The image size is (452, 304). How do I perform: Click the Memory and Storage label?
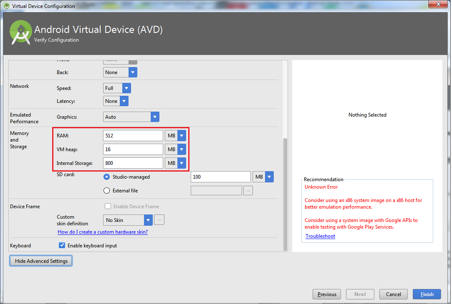[x=19, y=140]
